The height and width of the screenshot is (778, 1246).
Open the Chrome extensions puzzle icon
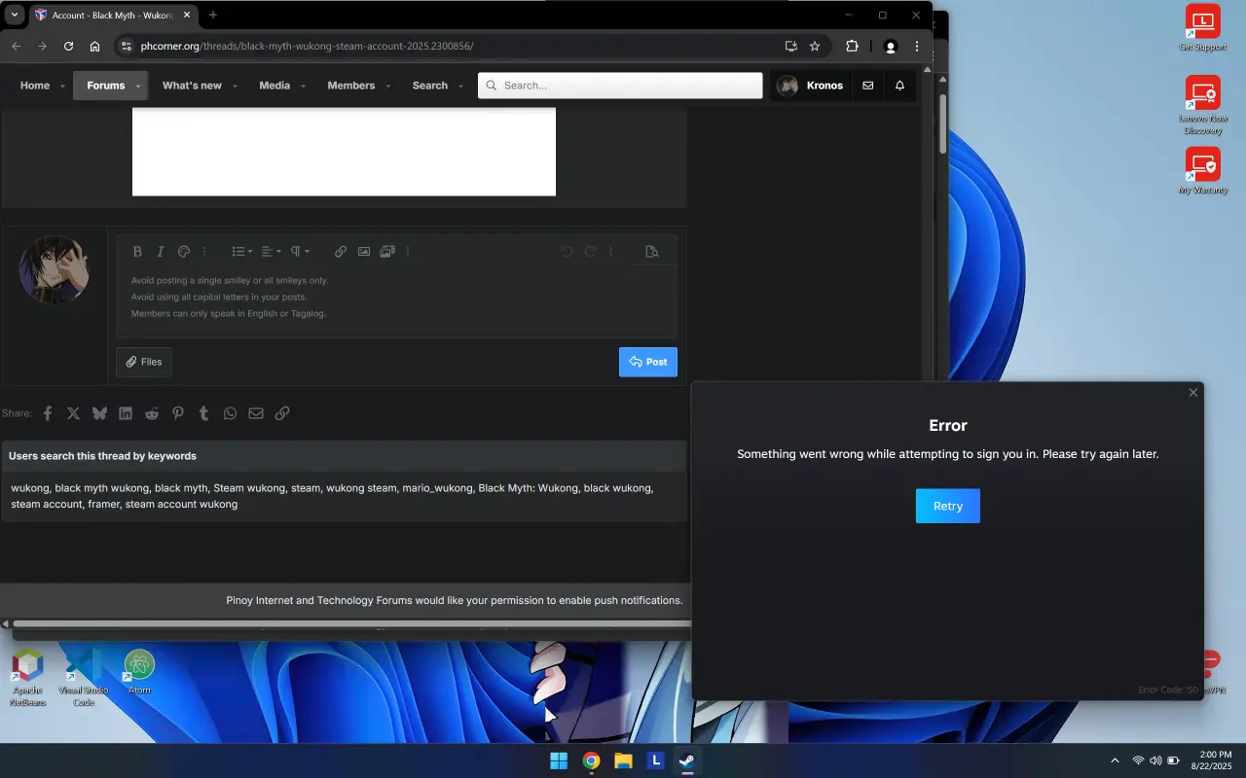point(853,46)
